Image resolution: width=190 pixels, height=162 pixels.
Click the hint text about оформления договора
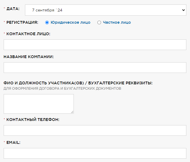point(62,89)
